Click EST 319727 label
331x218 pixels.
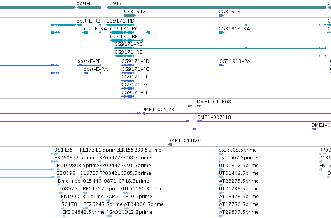click(x=89, y=173)
